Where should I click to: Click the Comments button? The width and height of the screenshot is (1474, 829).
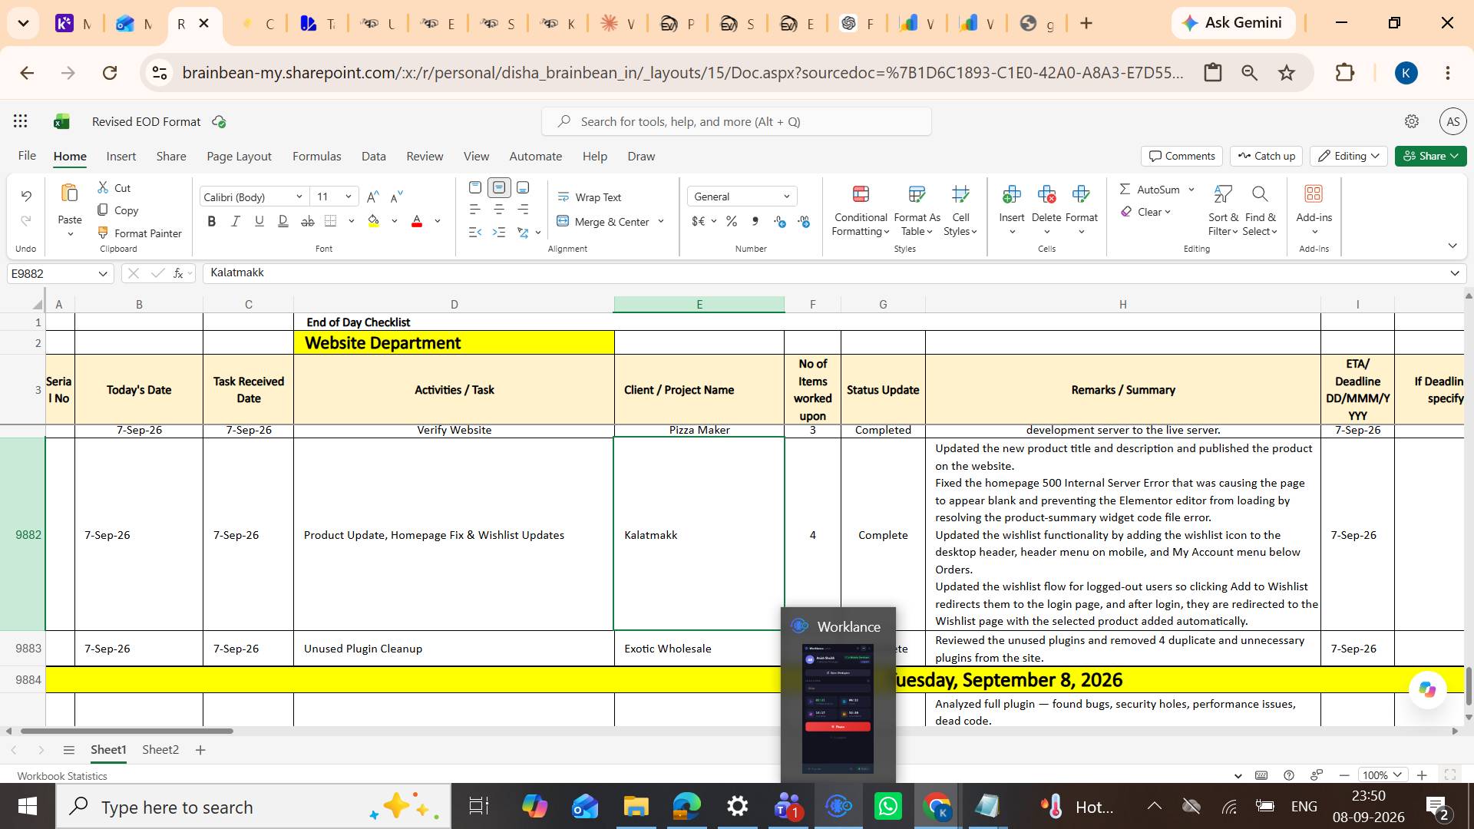point(1182,156)
